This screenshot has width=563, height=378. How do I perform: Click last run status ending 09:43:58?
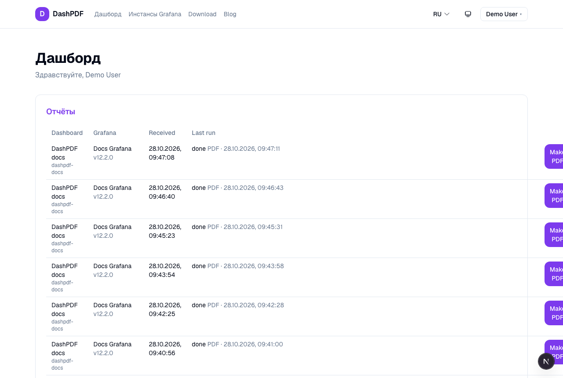(x=238, y=266)
